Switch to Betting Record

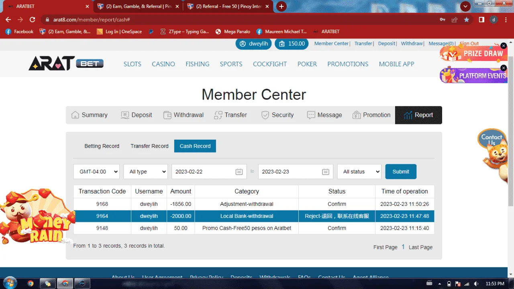(x=102, y=146)
